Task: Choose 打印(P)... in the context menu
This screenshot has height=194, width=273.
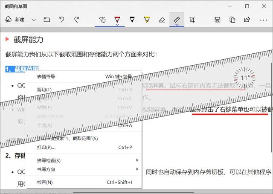Action: 84,148
